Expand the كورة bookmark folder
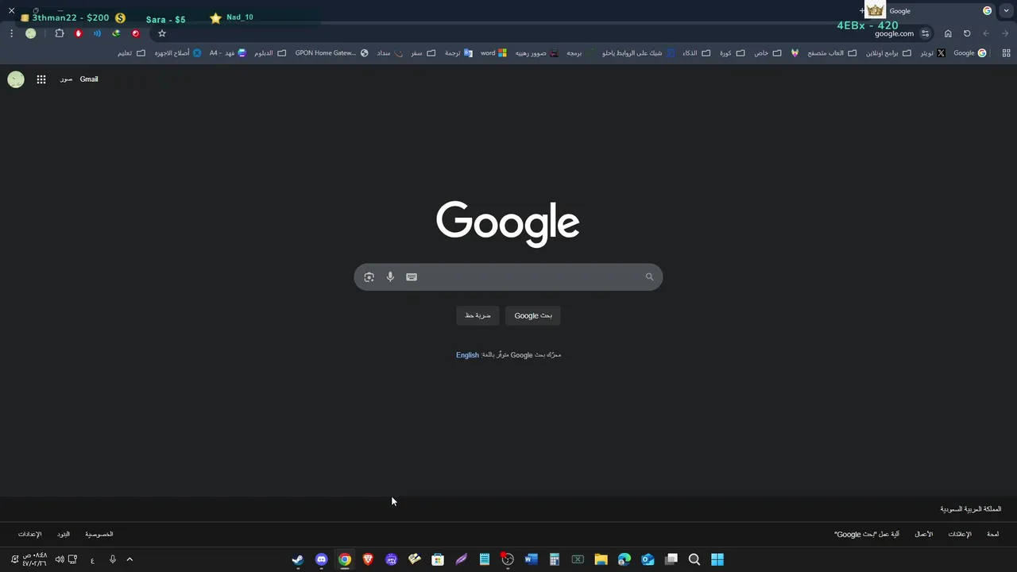Screen dimensions: 1017x572 pos(733,53)
